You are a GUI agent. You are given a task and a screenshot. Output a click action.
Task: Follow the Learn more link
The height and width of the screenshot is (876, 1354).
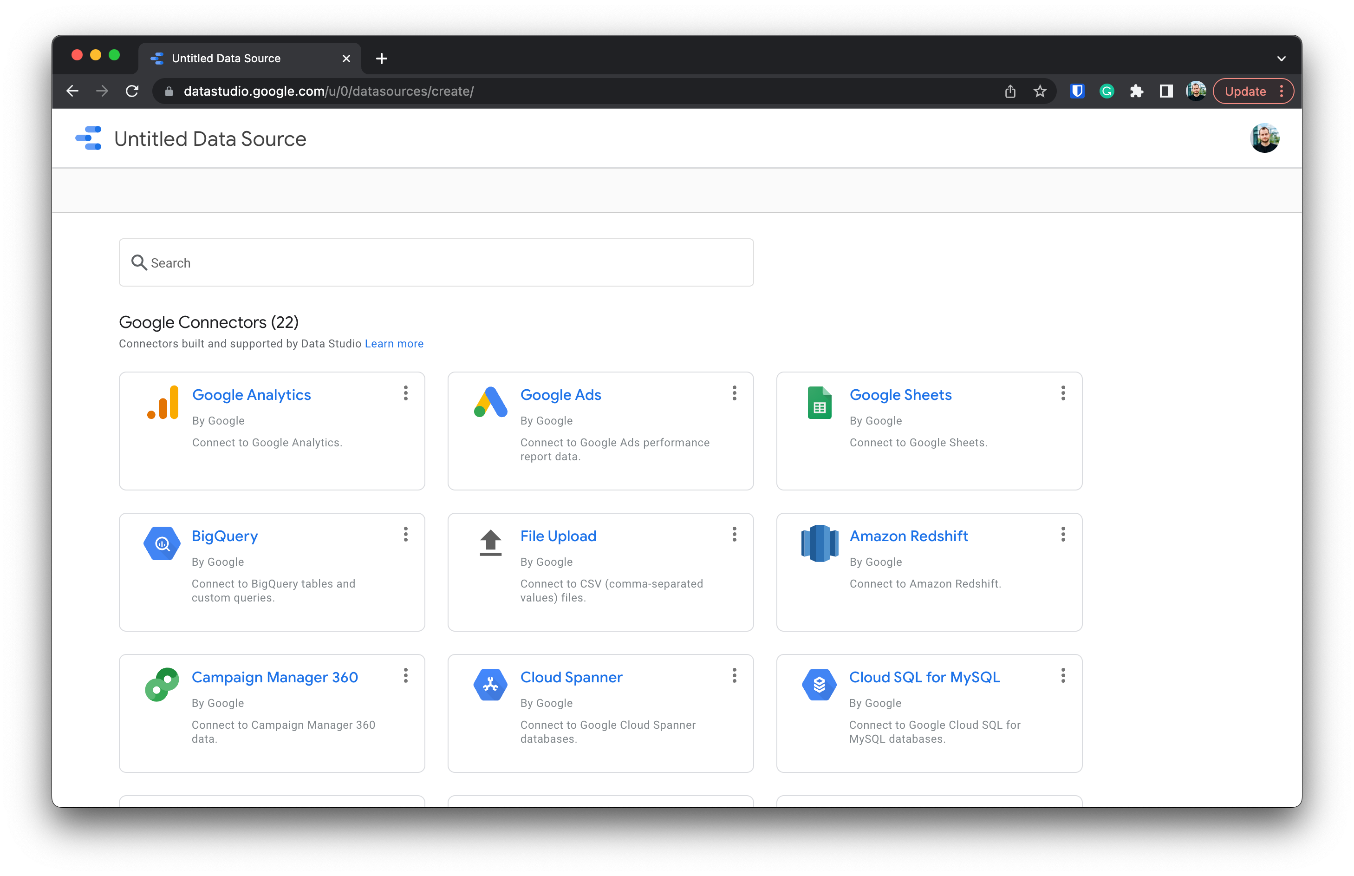[x=393, y=344]
